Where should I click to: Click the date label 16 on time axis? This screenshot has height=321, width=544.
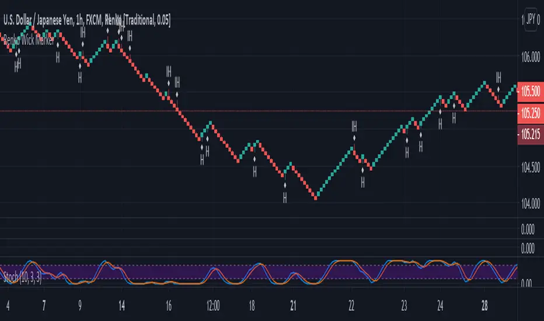pyautogui.click(x=169, y=306)
